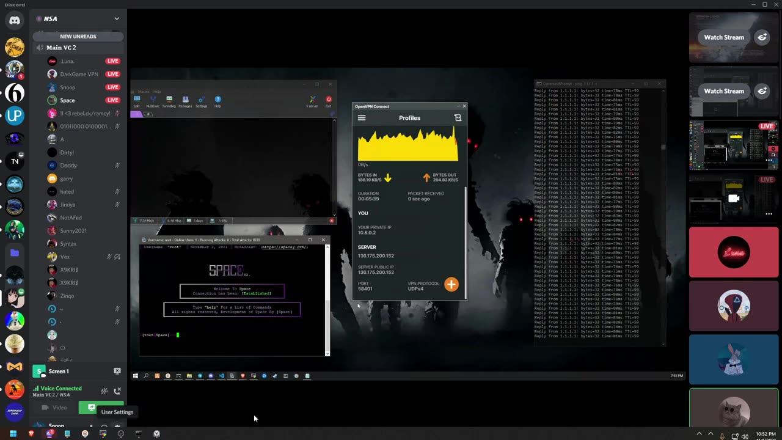Screen dimensions: 782x440
Task: Open OpenVPN hamburger menu in stream
Action: (362, 118)
